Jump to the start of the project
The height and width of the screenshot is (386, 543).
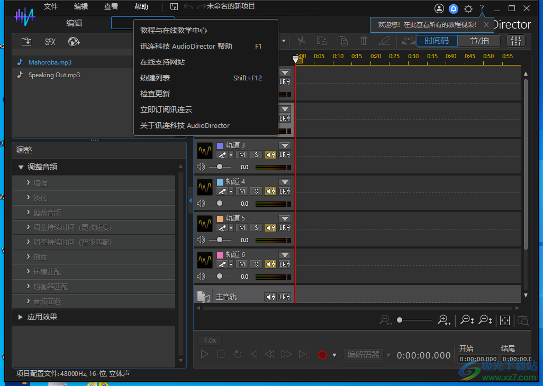click(254, 354)
